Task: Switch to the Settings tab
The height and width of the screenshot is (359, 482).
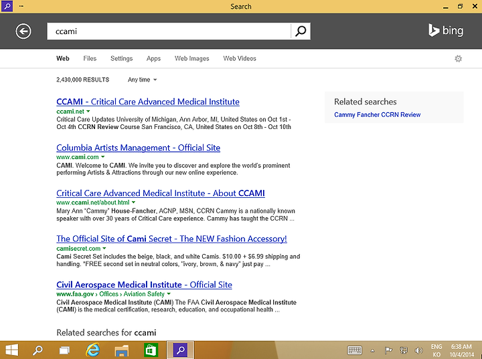Action: tap(121, 58)
